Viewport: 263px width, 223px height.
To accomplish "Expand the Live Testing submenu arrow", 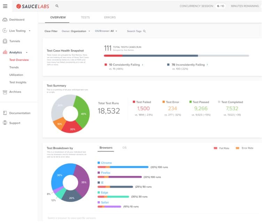I will click(30, 31).
